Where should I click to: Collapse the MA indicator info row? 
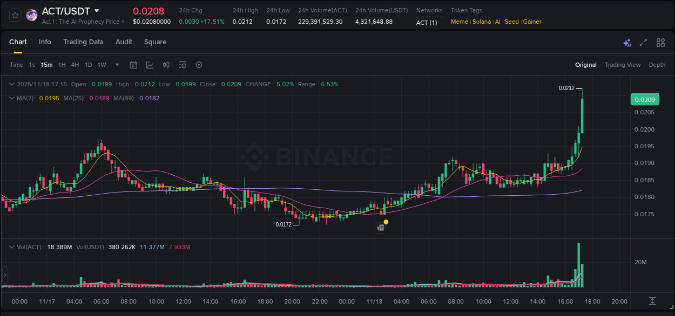(12, 98)
